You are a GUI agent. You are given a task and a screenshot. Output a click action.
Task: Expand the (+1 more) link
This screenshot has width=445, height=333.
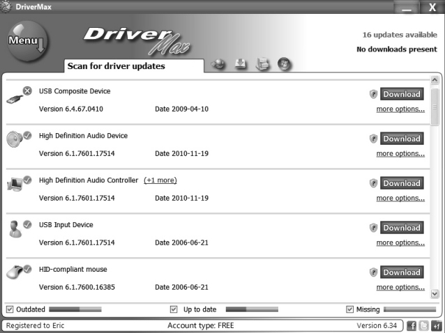point(160,180)
